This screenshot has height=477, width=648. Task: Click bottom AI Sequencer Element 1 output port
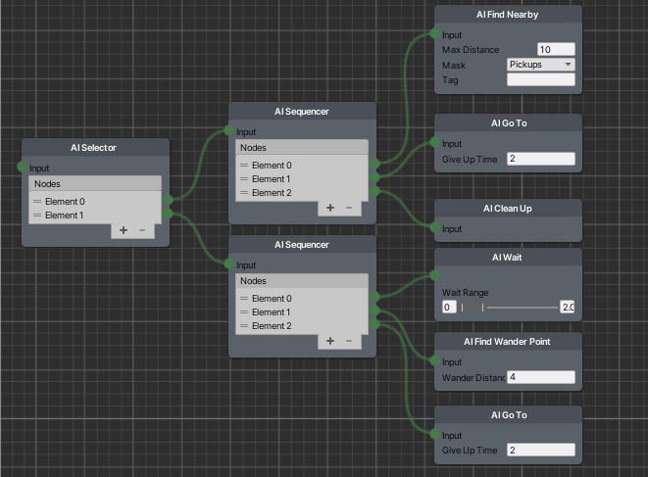coord(374,310)
